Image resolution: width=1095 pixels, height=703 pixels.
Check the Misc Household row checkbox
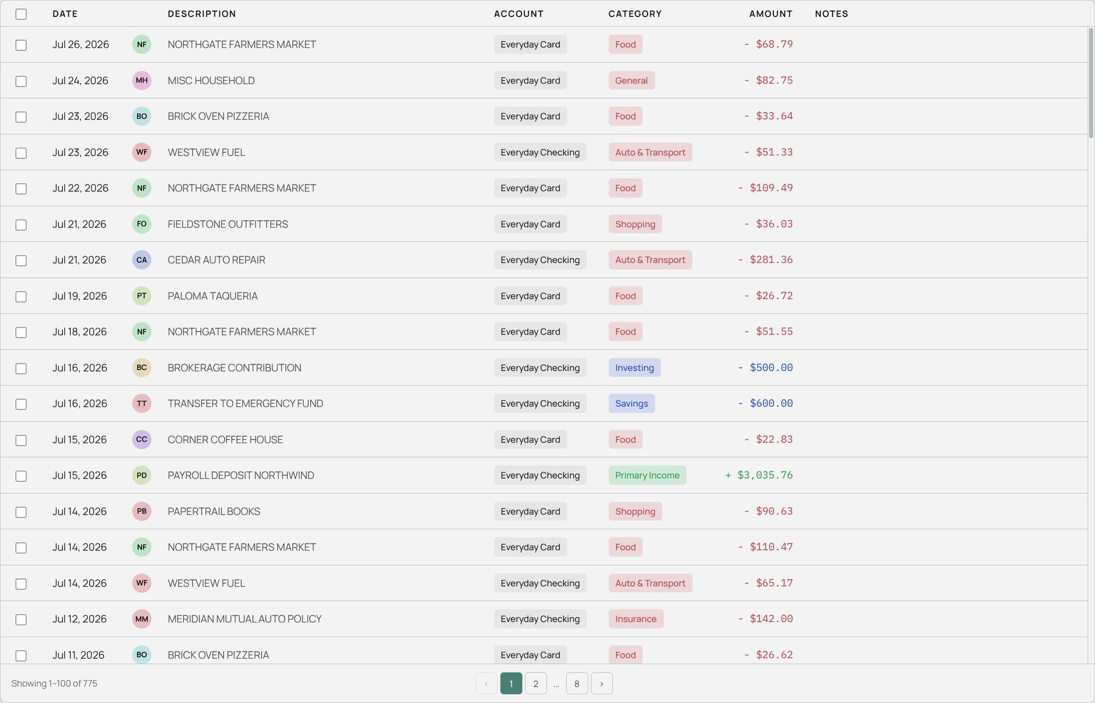click(x=21, y=81)
